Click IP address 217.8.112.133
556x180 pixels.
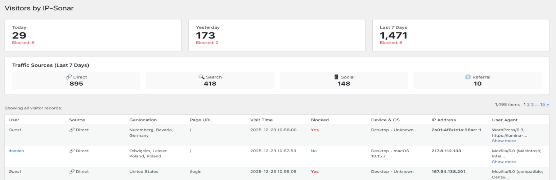pos(446,151)
